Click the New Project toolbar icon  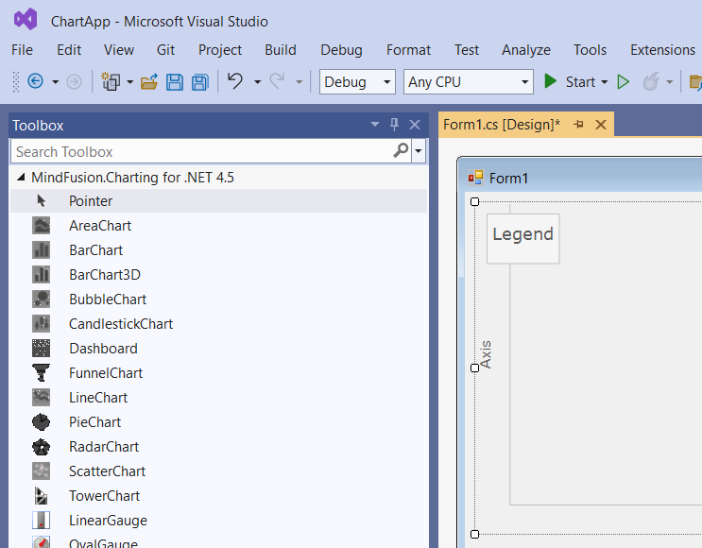(x=111, y=81)
